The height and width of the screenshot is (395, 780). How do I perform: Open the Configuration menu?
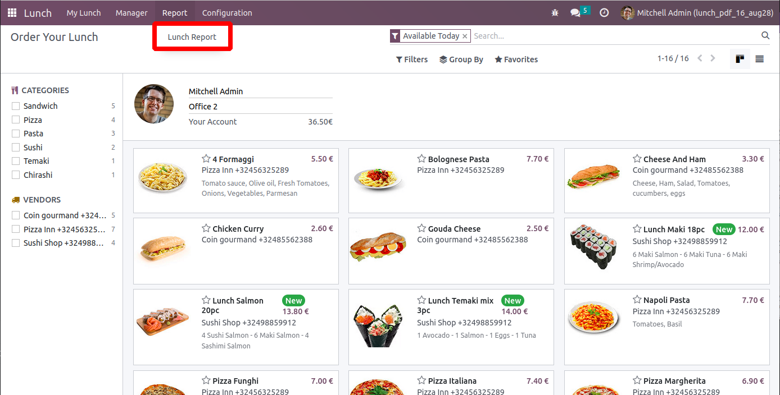tap(227, 12)
